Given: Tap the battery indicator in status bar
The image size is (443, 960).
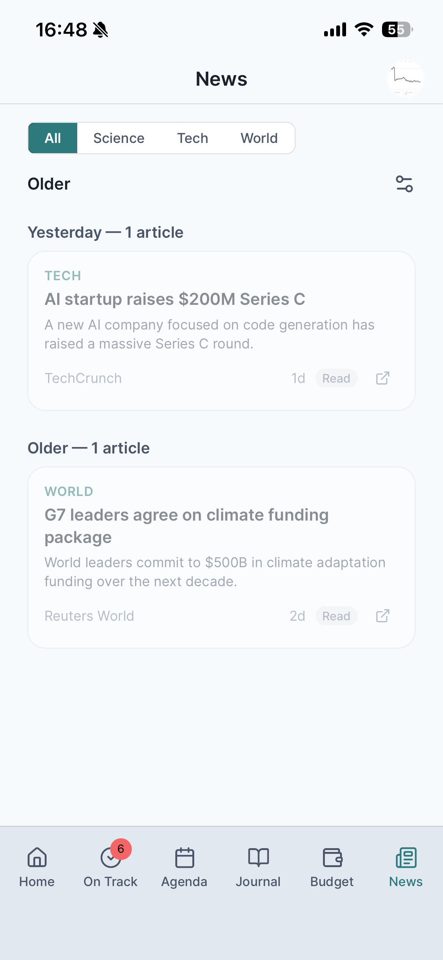Looking at the screenshot, I should point(397,30).
